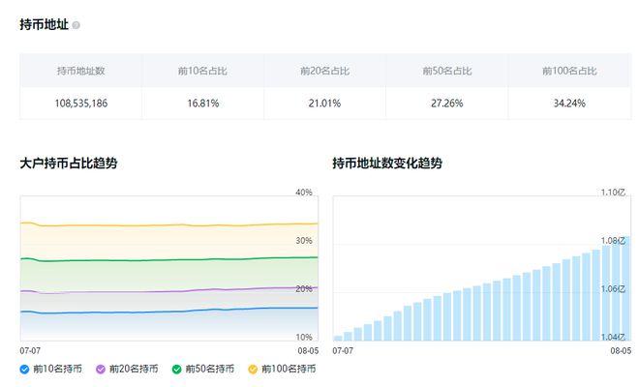Click the help icon beside 持币地址
Image resolution: width=639 pixels, height=387 pixels.
click(x=76, y=25)
